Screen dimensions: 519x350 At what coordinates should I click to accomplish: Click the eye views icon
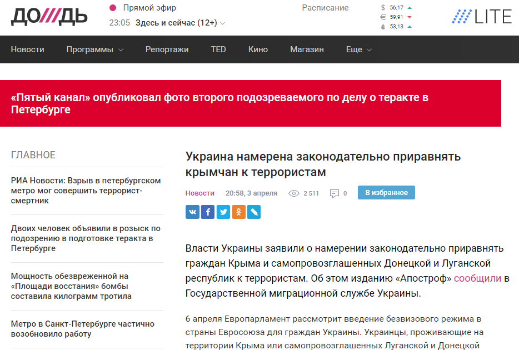tap(293, 193)
